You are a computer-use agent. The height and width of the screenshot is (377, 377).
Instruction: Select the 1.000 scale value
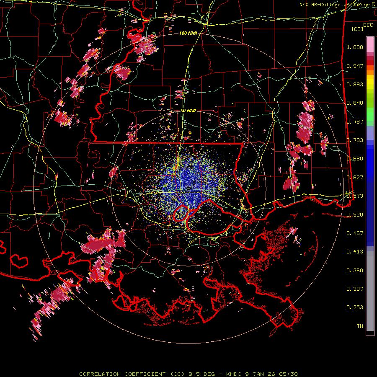point(355,47)
